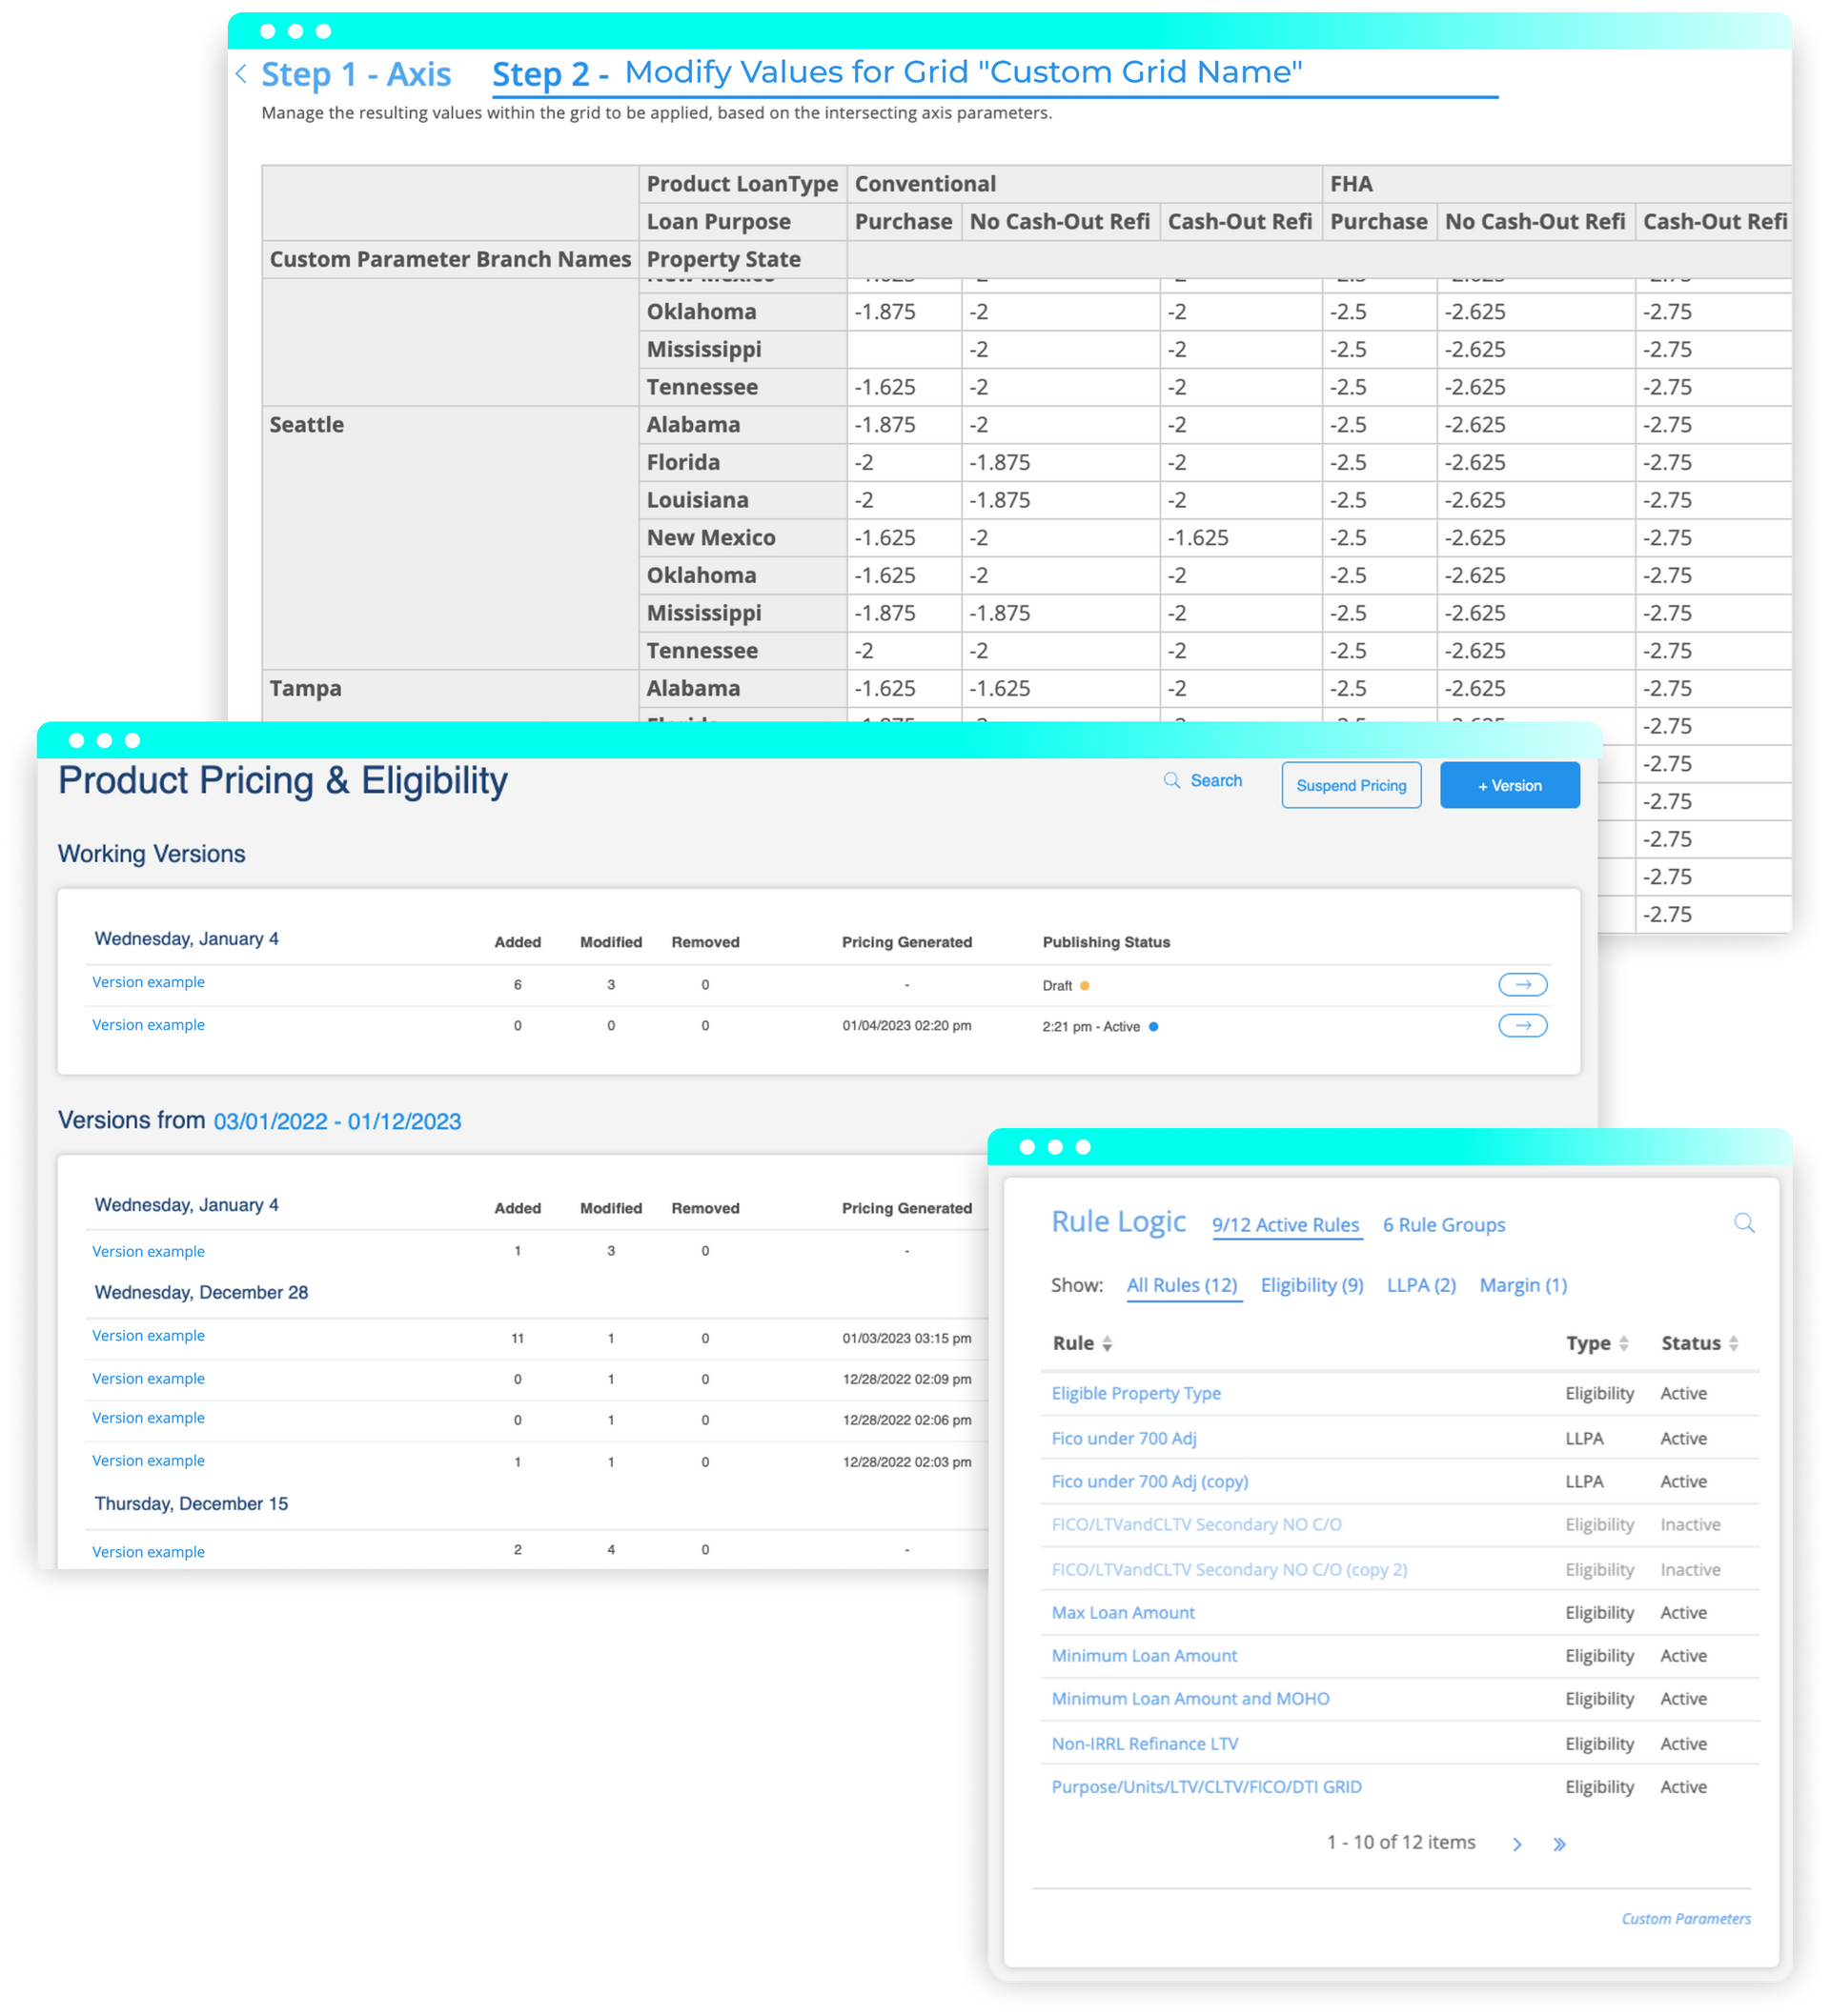Select the 6 Rule Groups tab
The height and width of the screenshot is (2016, 1830).
[x=1443, y=1225]
